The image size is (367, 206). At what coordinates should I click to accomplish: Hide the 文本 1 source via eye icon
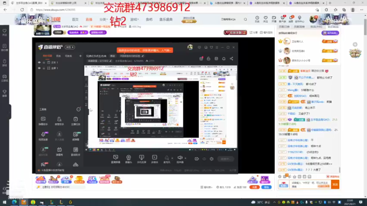click(39, 62)
